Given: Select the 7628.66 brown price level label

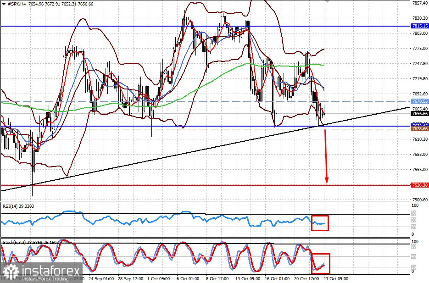Looking at the screenshot, I should [x=420, y=129].
